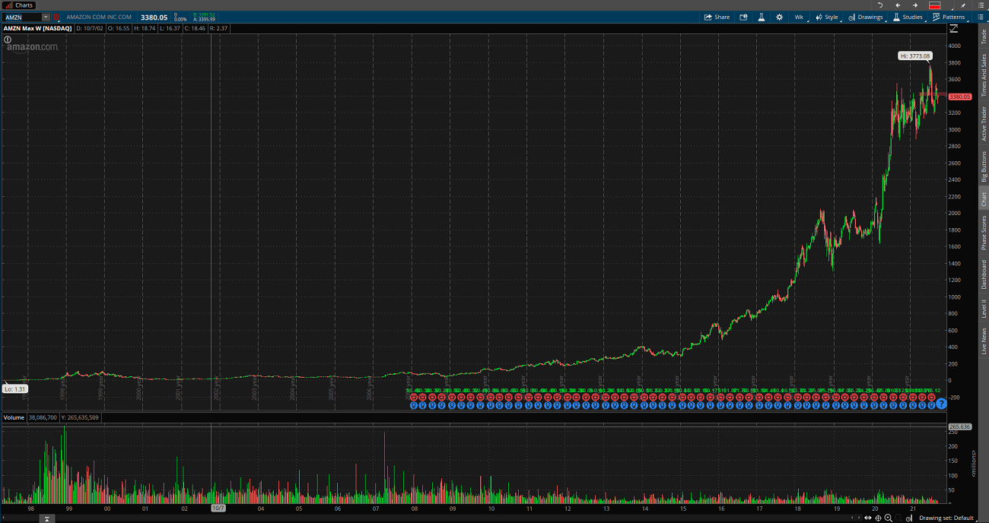Click the Patterns button
Screen dimensions: 989x523
pyautogui.click(x=949, y=17)
